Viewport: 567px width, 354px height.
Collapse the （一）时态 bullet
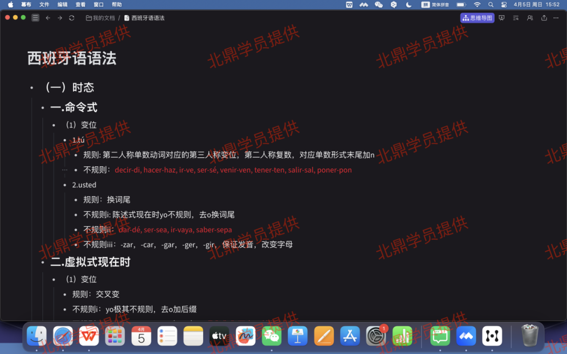click(32, 88)
